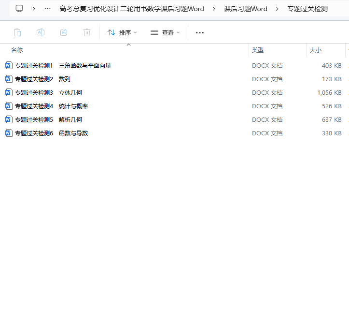Viewport: 349px width, 336px height.
Task: Click the share icon in toolbar
Action: tap(64, 32)
